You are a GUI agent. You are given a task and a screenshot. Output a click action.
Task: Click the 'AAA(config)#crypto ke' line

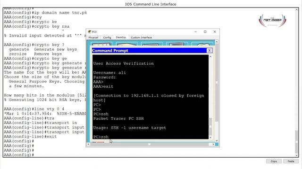30,22
